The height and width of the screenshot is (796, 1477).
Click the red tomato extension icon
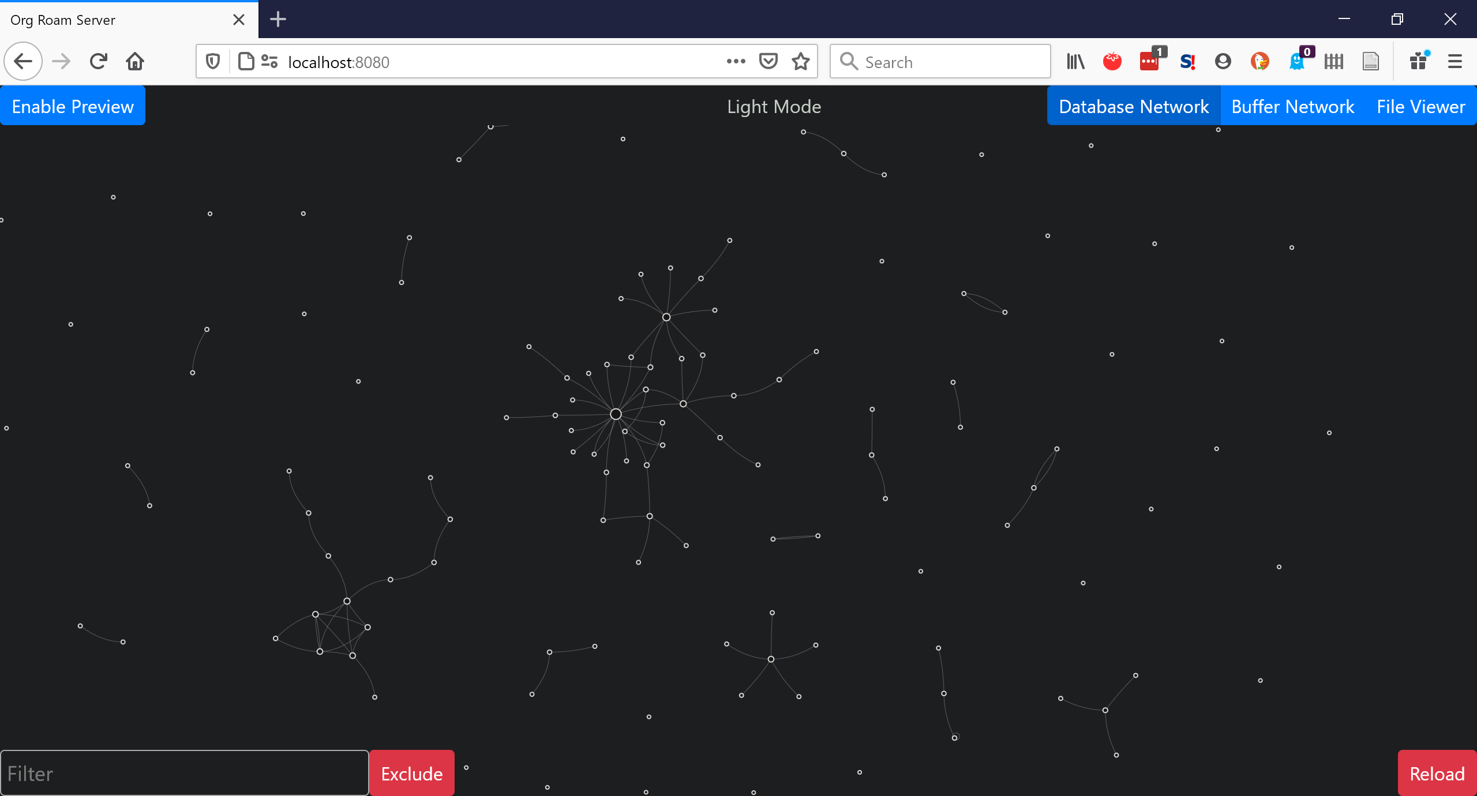(1112, 61)
